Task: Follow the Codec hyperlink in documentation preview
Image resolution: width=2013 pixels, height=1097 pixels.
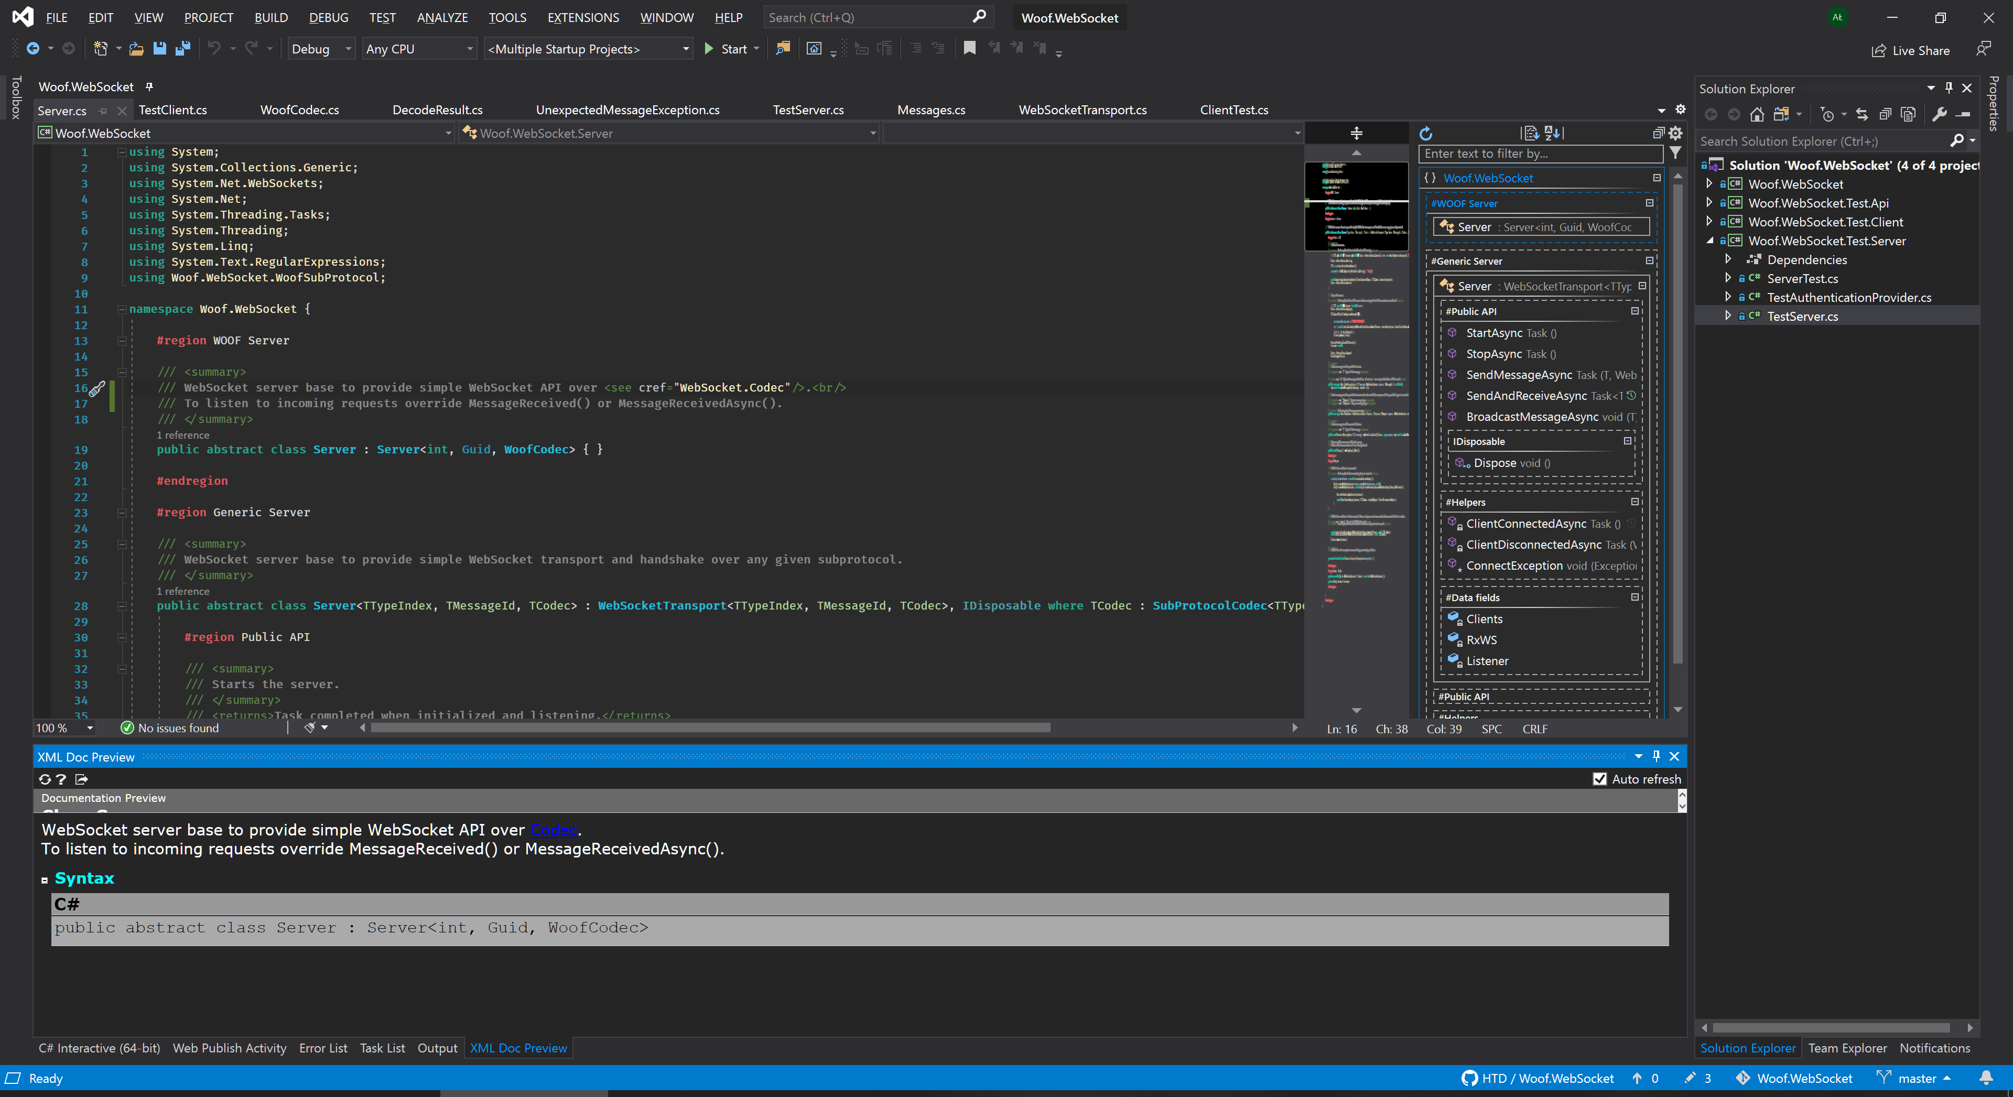Action: (553, 831)
